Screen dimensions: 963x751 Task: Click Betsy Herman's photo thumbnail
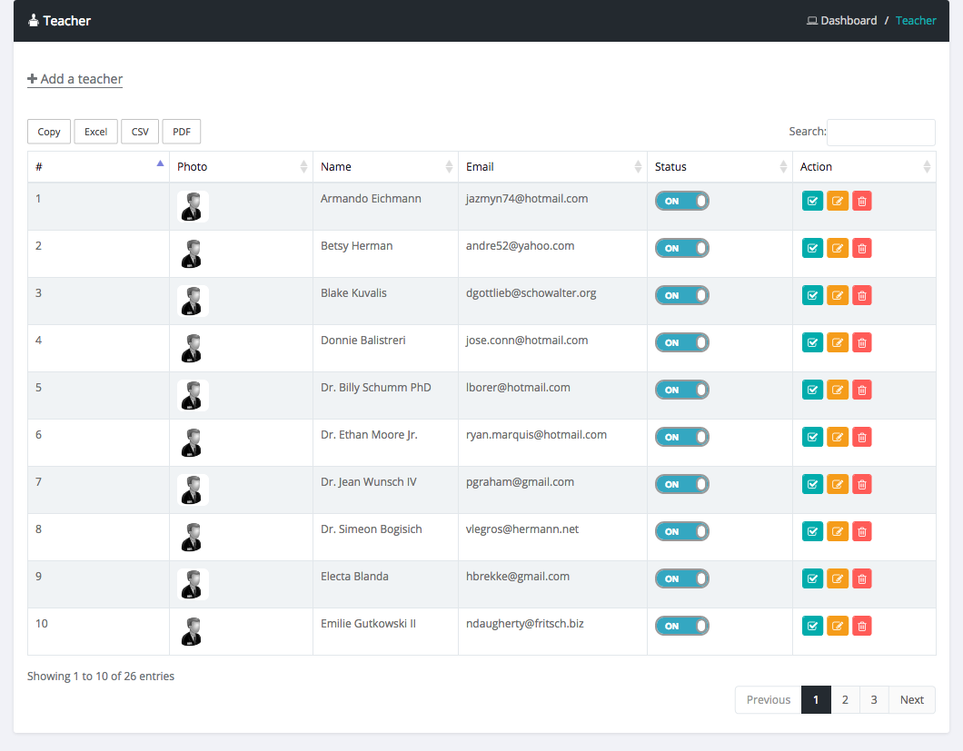[x=193, y=254]
